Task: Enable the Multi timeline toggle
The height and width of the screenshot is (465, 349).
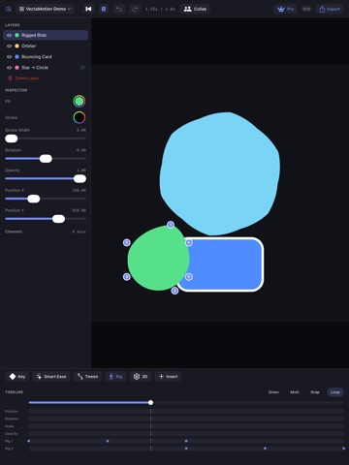Action: [x=295, y=392]
